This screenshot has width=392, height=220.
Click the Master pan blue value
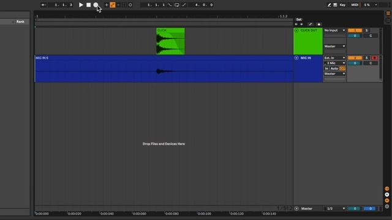pyautogui.click(x=370, y=208)
